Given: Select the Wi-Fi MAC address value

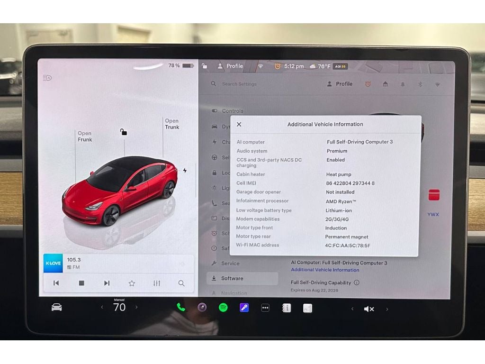Looking at the screenshot, I should 348,246.
